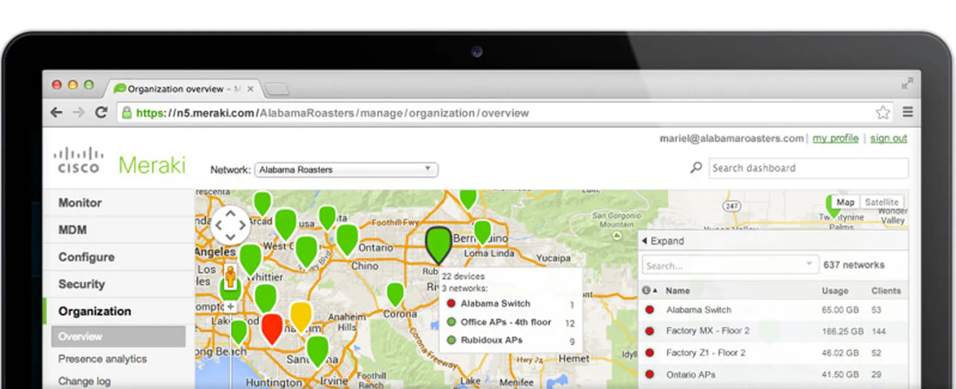956x389 pixels.
Task: Close the Organization overview tab
Action: (x=250, y=89)
